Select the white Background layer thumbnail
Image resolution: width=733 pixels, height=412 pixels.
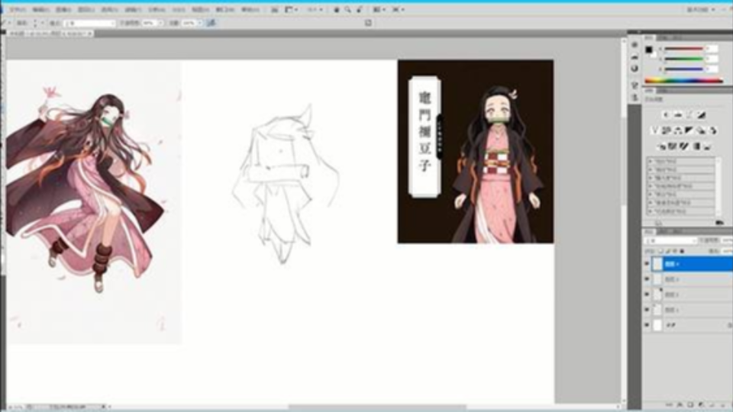657,325
